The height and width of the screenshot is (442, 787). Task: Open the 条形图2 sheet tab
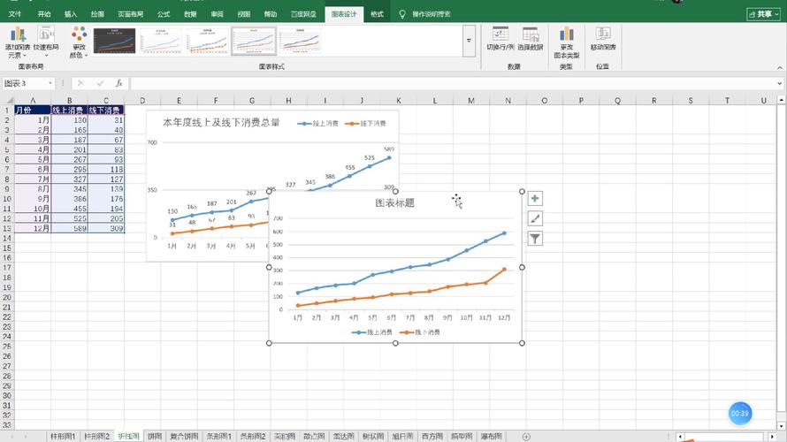pyautogui.click(x=253, y=437)
